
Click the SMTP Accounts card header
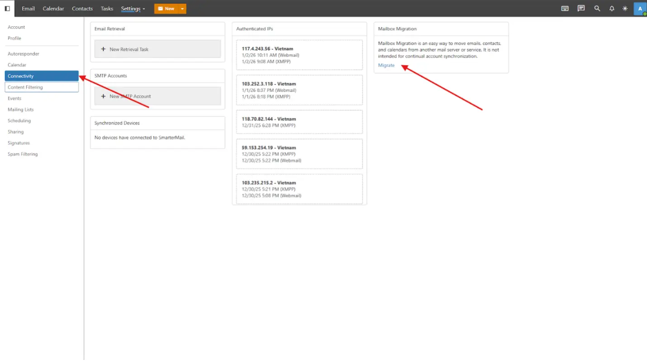click(157, 76)
